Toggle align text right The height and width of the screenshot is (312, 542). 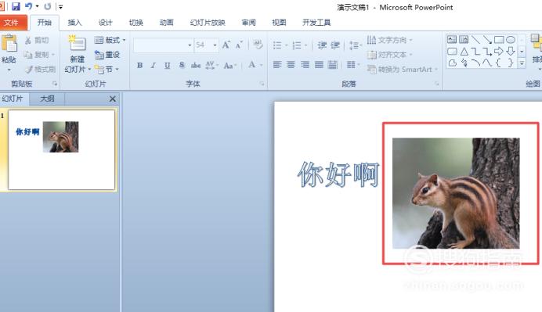(305, 65)
